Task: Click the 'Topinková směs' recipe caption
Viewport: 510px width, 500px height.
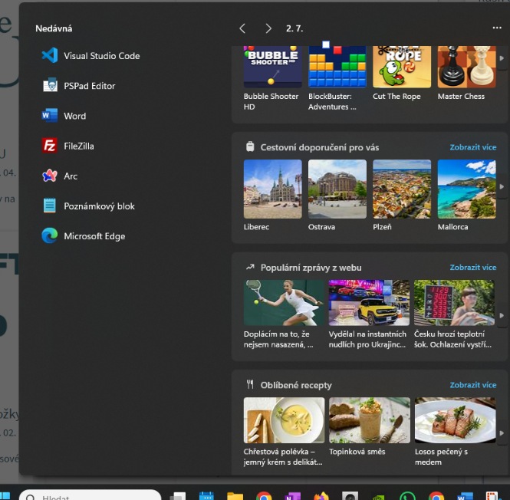Action: pyautogui.click(x=357, y=452)
